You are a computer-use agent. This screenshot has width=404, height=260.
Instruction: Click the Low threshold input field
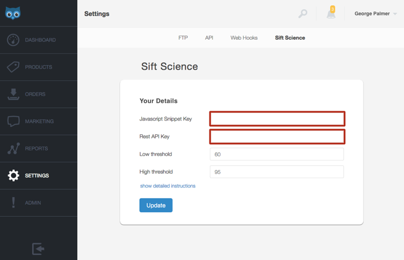pyautogui.click(x=277, y=155)
